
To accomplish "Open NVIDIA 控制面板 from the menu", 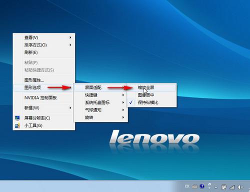I will [44, 97].
